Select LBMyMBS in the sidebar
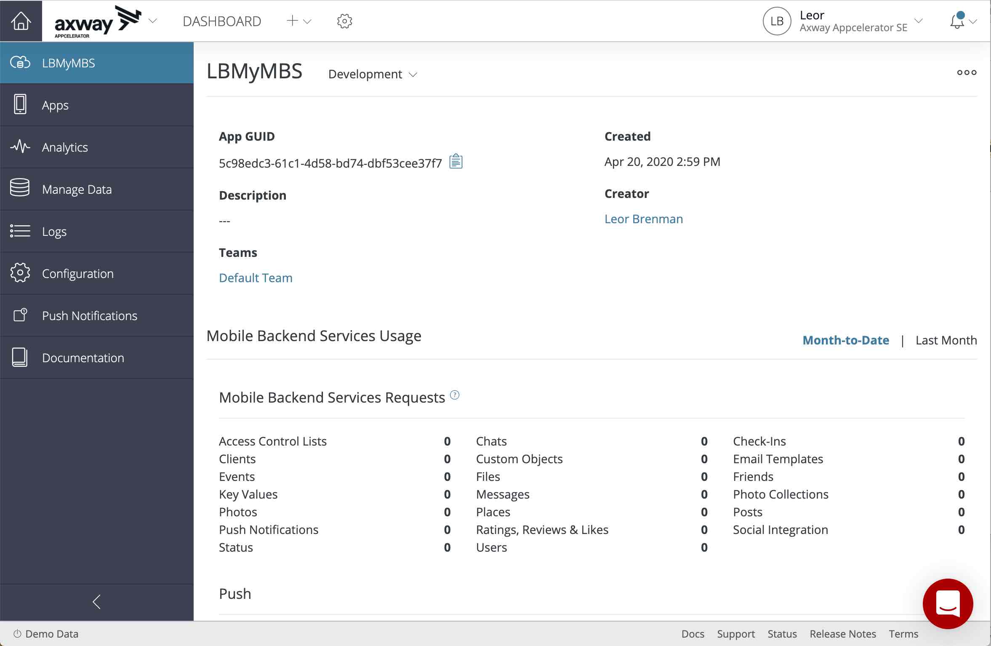The width and height of the screenshot is (991, 646). 97,63
